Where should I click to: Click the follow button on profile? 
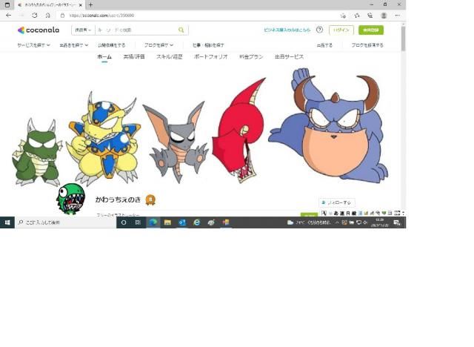click(x=337, y=202)
